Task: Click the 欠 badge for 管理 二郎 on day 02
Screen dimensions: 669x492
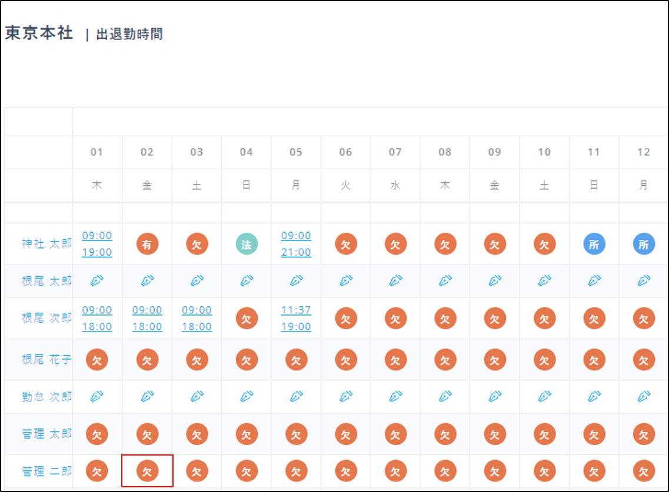Action: tap(147, 471)
